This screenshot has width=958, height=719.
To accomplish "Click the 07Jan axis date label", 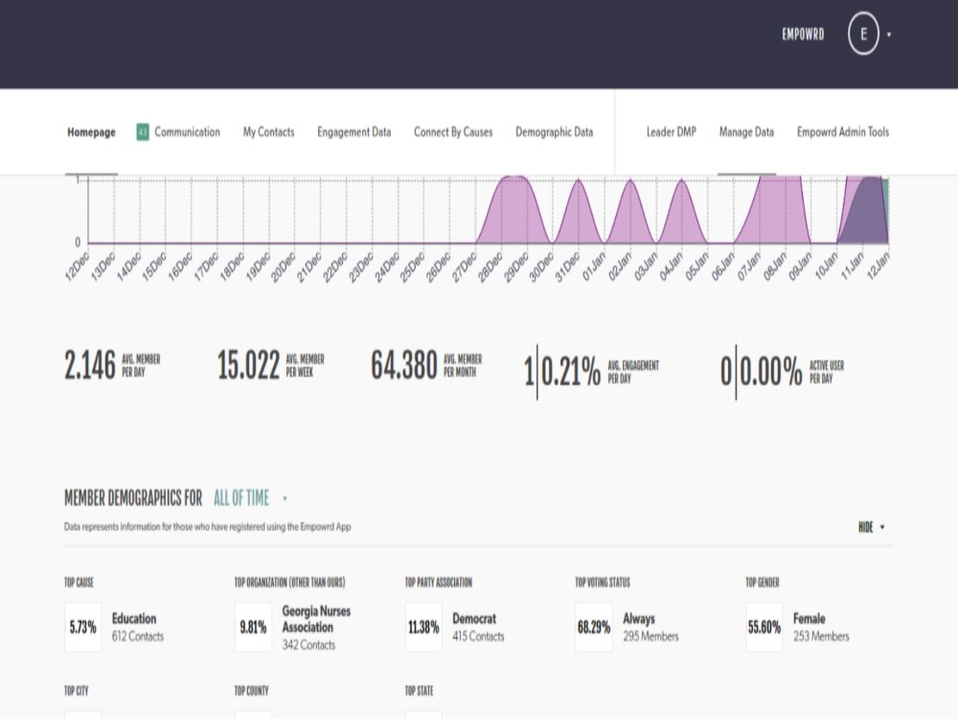I will (748, 266).
